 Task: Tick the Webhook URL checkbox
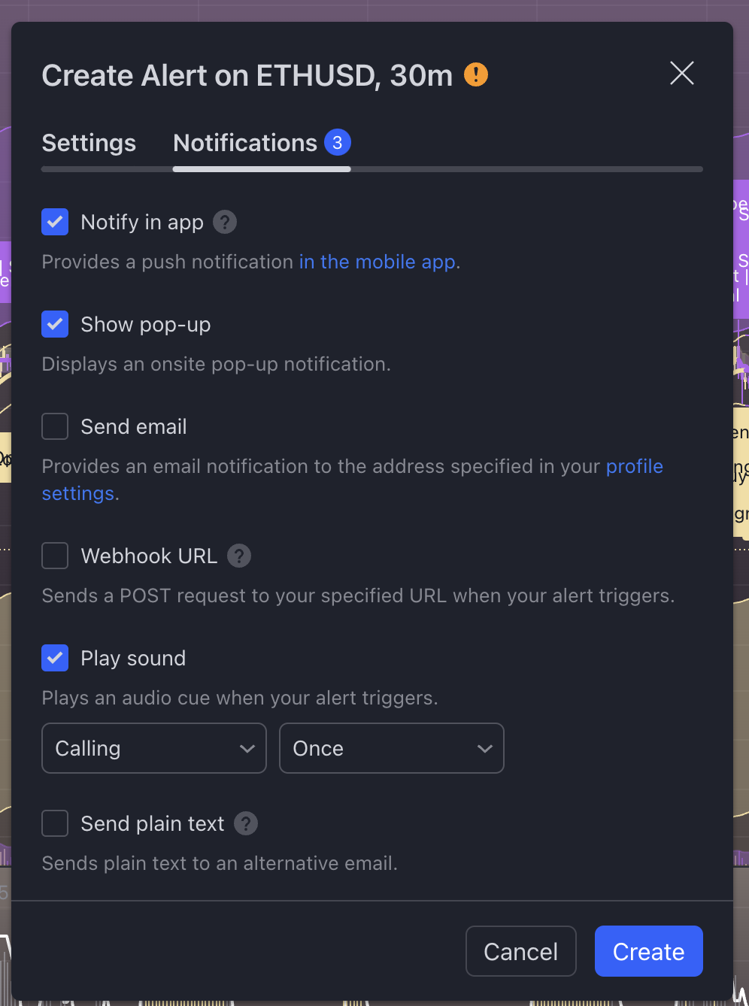click(55, 556)
